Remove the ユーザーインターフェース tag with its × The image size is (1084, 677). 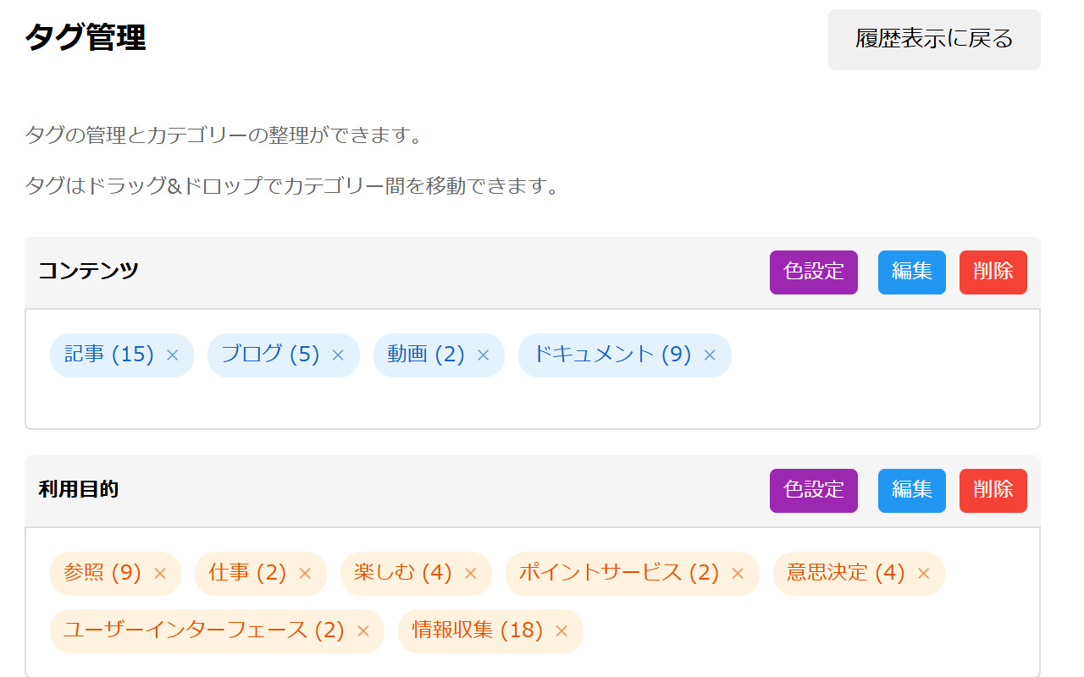click(363, 631)
